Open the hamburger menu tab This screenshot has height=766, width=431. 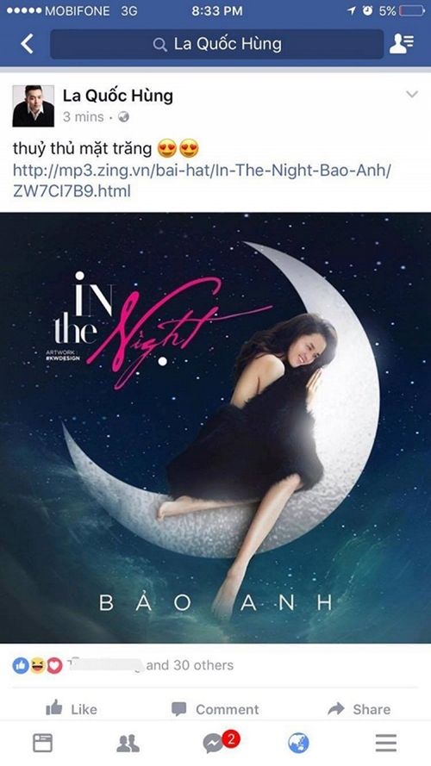pyautogui.click(x=386, y=743)
